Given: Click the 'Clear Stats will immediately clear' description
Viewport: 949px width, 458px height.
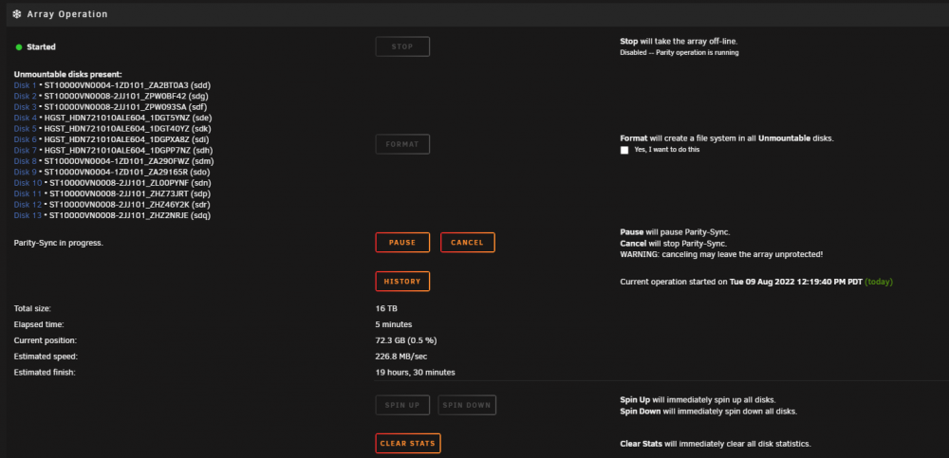Looking at the screenshot, I should pos(716,444).
